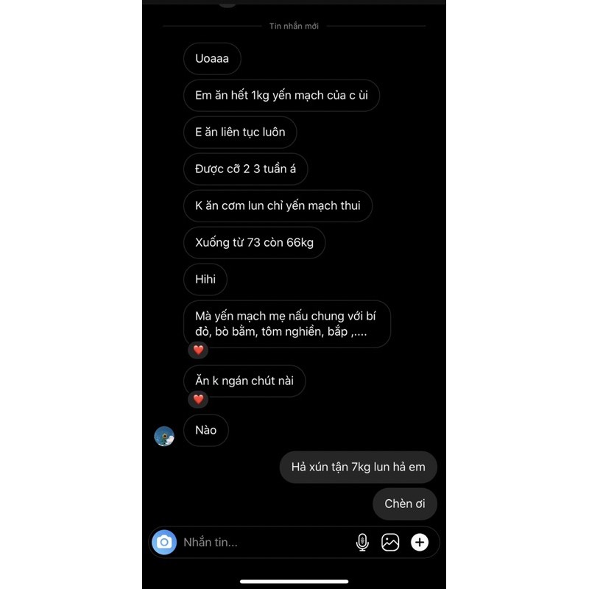
Task: Tap the 'Em ăn hết 1kg yến mạch' message
Action: tap(281, 96)
